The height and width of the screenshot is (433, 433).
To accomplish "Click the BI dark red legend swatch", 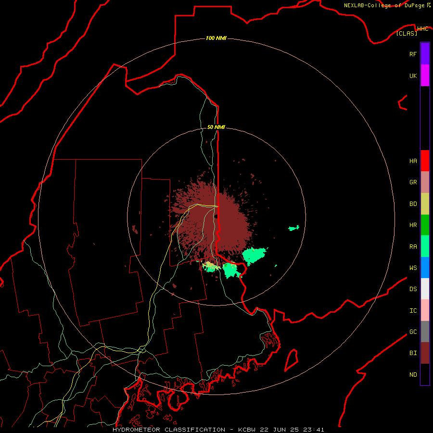I will click(425, 353).
